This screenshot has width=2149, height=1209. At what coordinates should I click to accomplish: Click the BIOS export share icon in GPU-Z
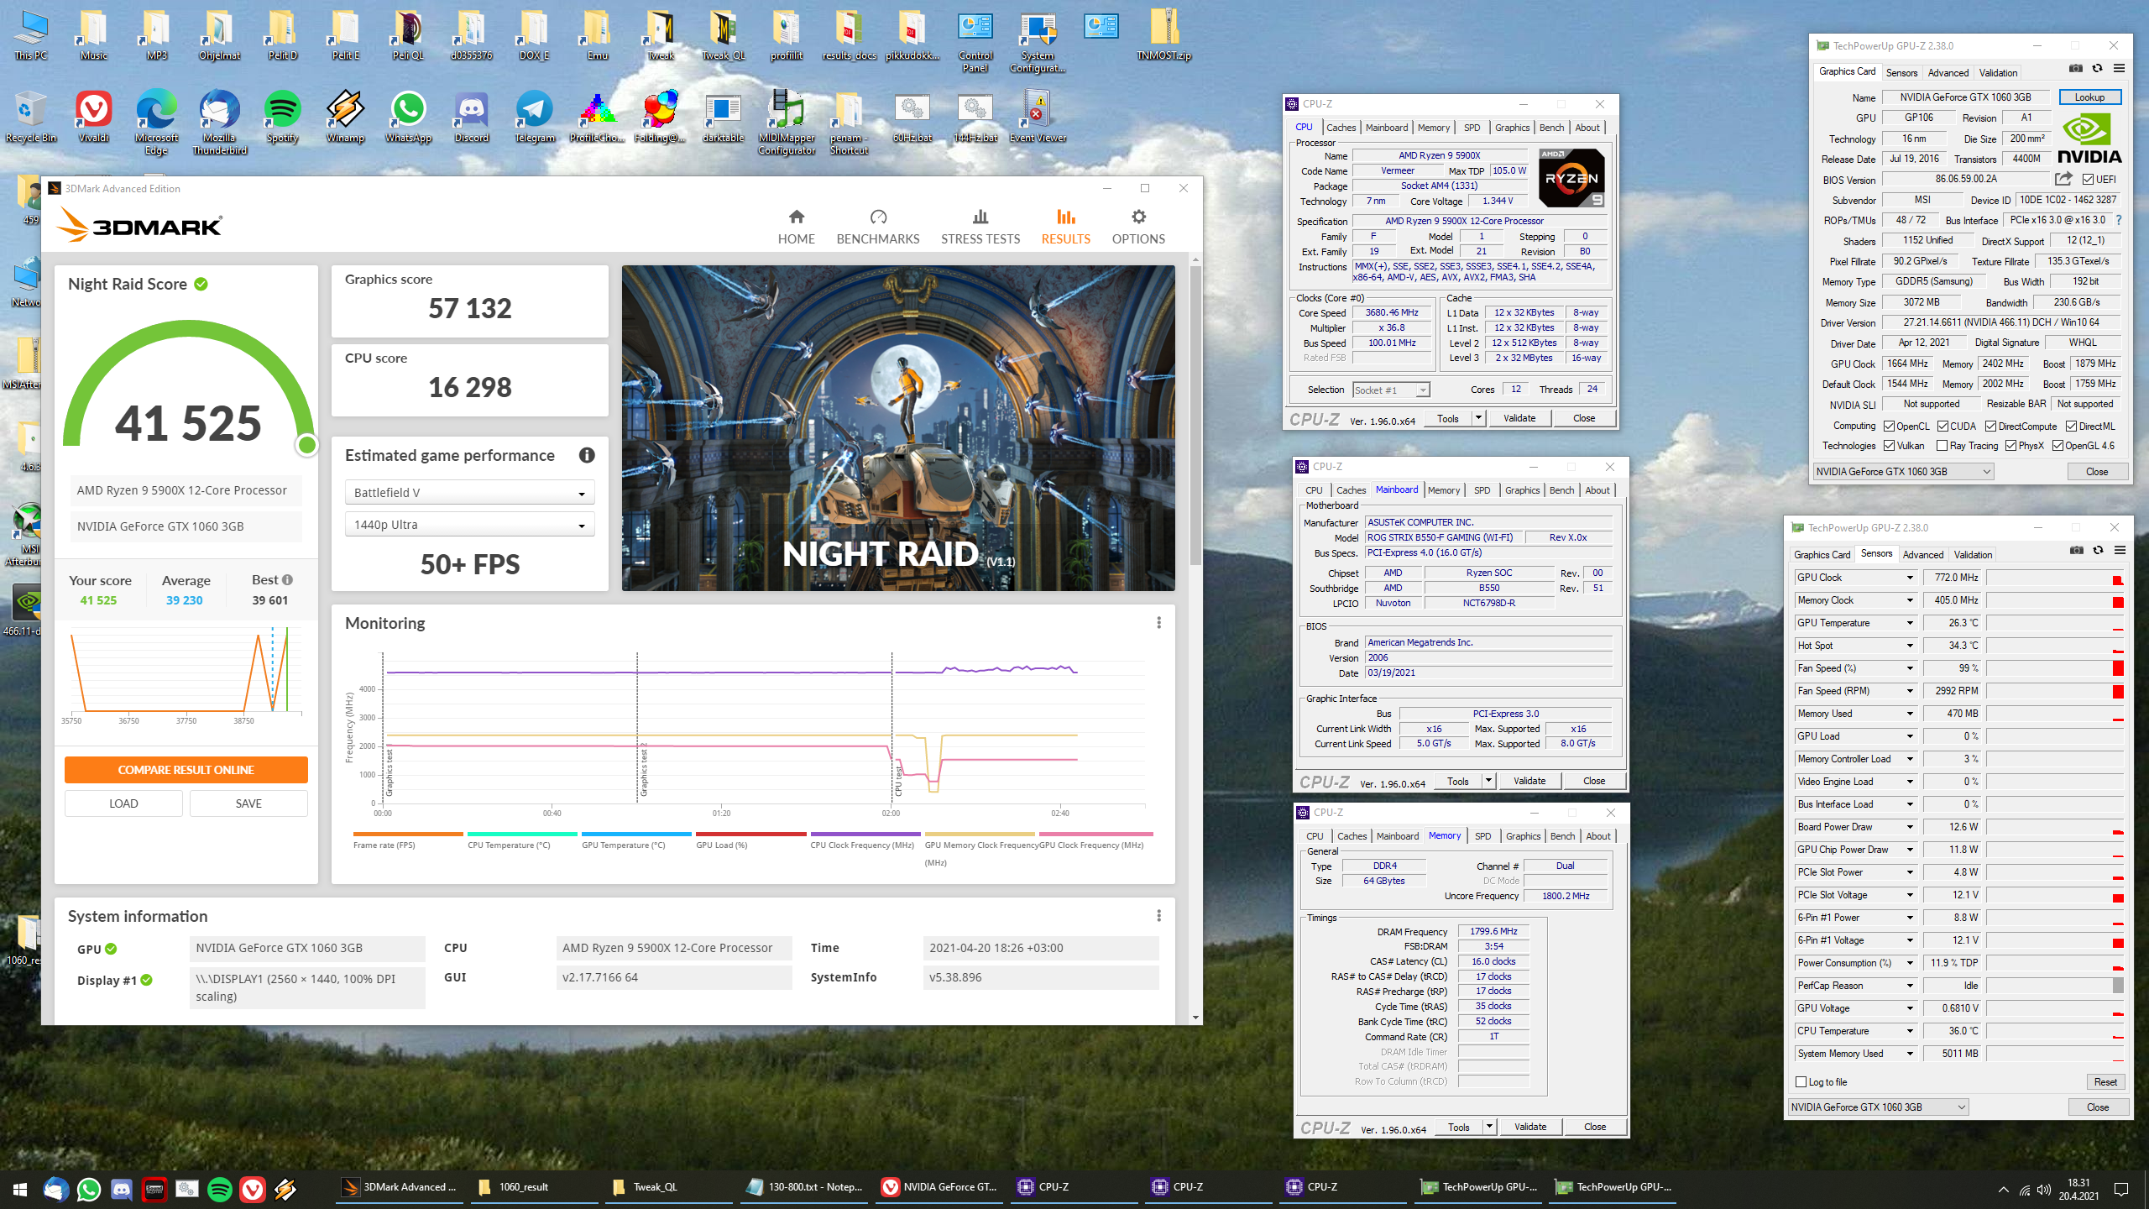point(2063,179)
